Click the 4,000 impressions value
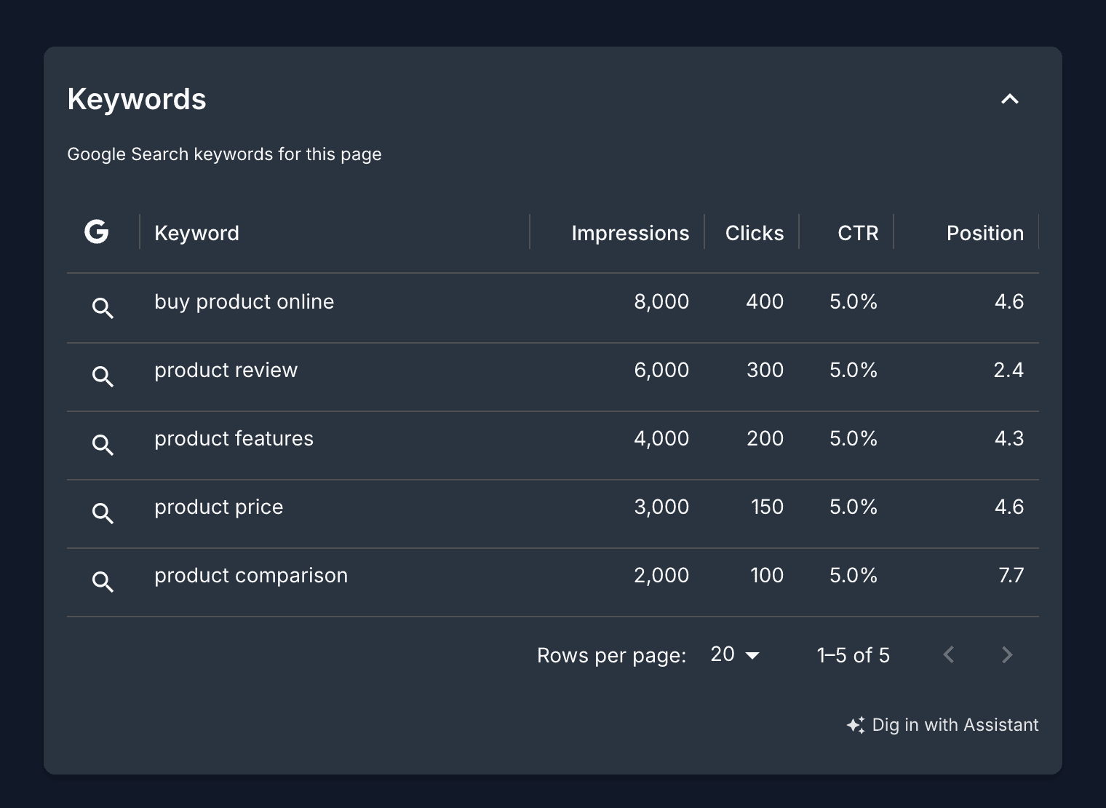Viewport: 1106px width, 808px height. tap(661, 439)
